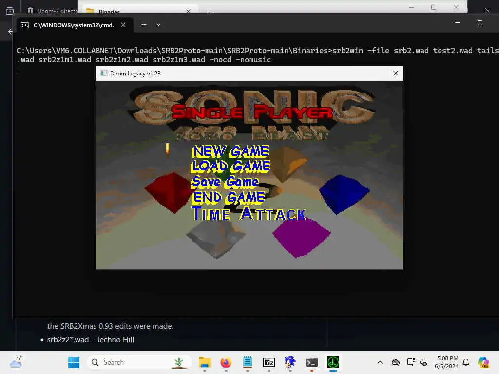Pick Save Game in the menu
The width and height of the screenshot is (499, 374).
pyautogui.click(x=225, y=182)
